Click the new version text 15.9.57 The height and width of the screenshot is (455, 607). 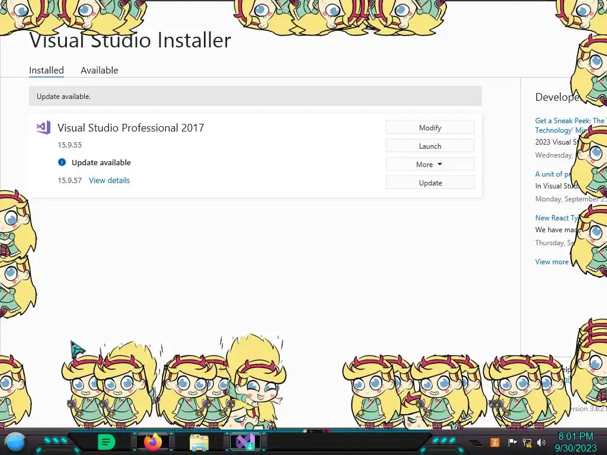click(x=70, y=180)
